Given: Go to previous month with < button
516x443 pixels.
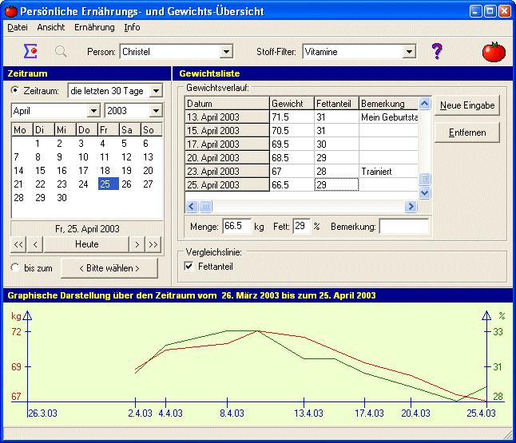Looking at the screenshot, I should (35, 244).
